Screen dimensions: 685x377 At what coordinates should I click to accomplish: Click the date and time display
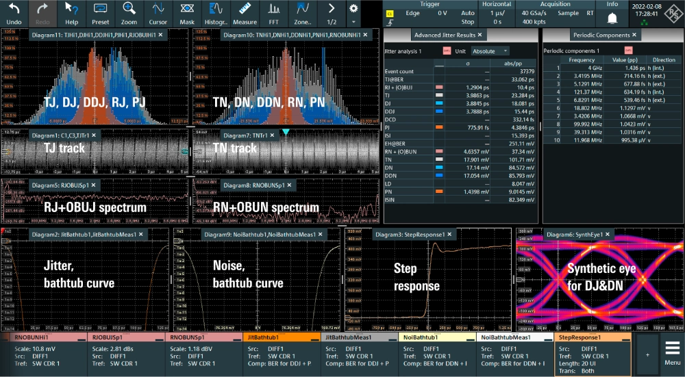(646, 10)
